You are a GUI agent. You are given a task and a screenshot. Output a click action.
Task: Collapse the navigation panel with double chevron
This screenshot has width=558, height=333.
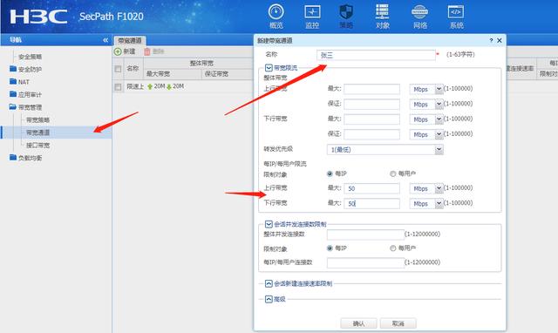click(x=105, y=40)
